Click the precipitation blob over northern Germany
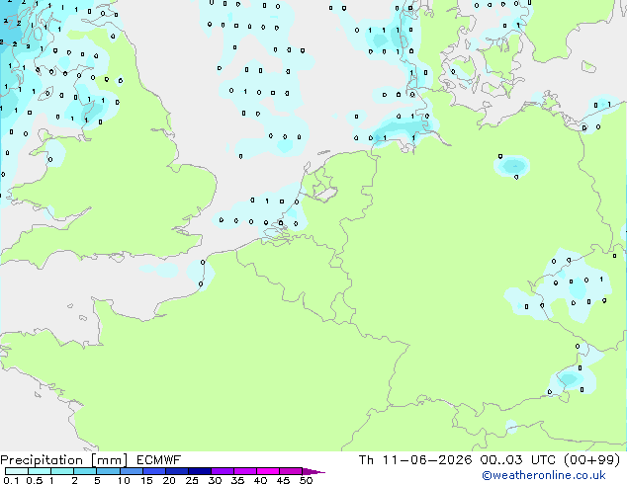 point(512,165)
